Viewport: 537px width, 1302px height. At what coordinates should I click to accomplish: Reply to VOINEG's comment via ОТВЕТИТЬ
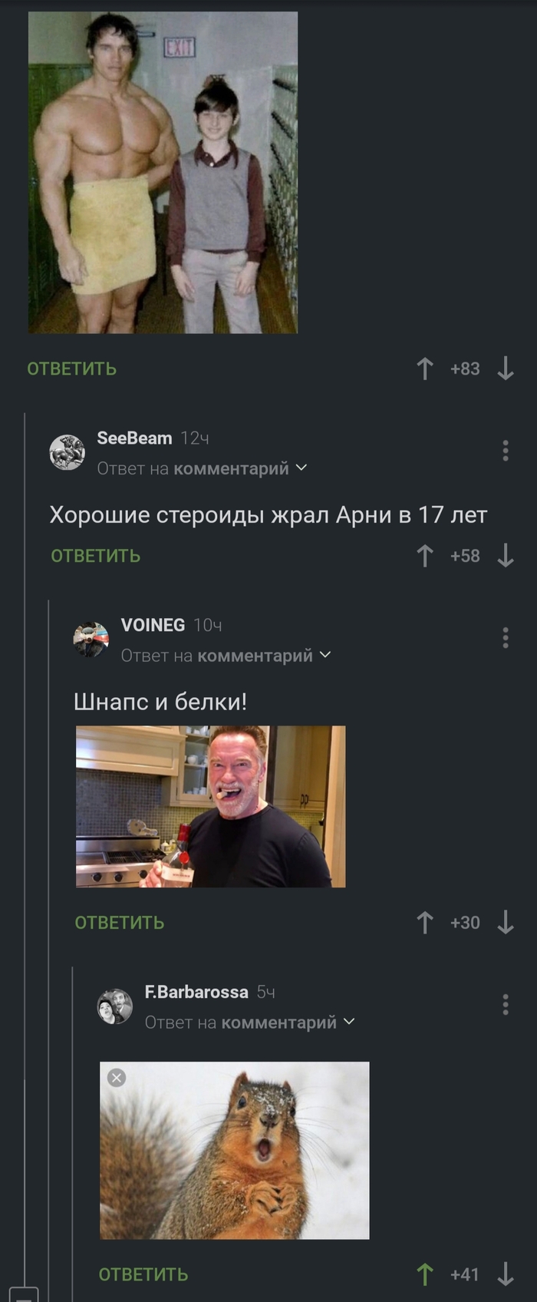coord(120,923)
